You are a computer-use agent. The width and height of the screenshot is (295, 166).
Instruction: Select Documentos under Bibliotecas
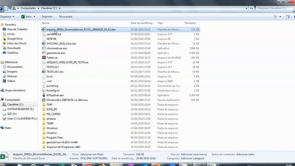(x=15, y=67)
